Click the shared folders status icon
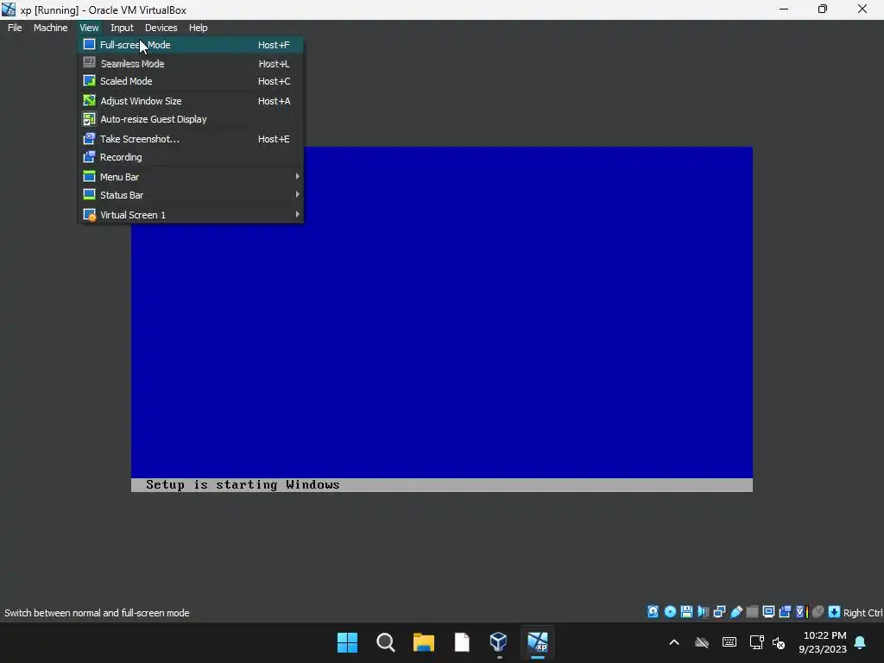The height and width of the screenshot is (663, 884). [x=752, y=612]
